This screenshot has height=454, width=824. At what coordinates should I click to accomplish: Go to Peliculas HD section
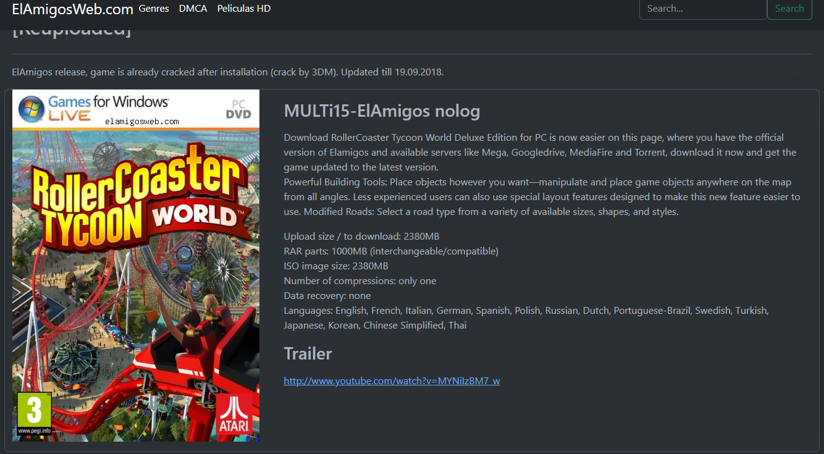pyautogui.click(x=244, y=9)
